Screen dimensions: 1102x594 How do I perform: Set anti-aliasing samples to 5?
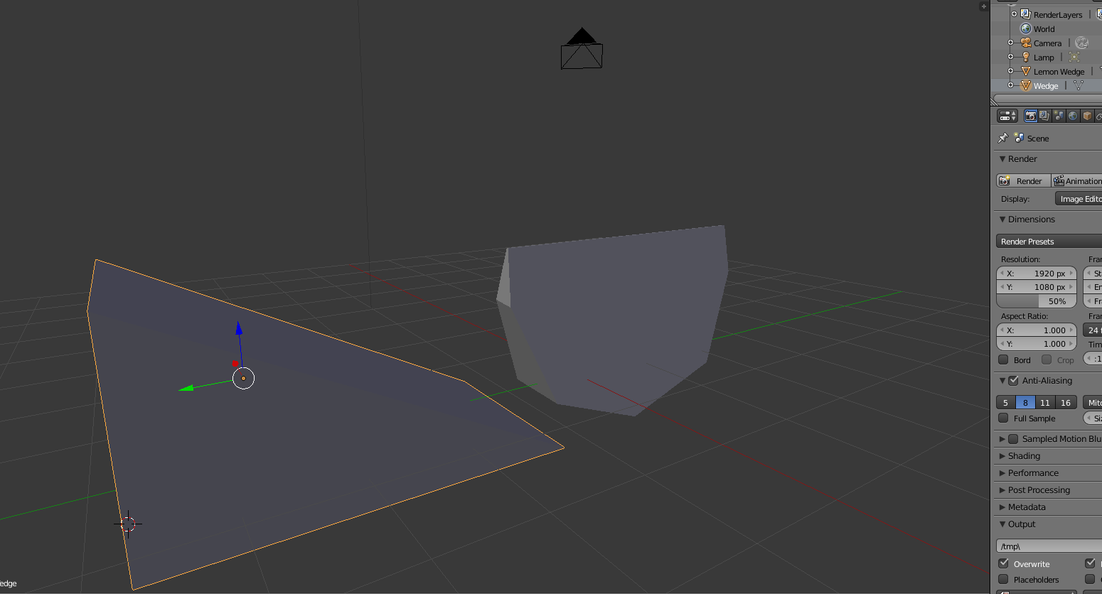pyautogui.click(x=1006, y=402)
